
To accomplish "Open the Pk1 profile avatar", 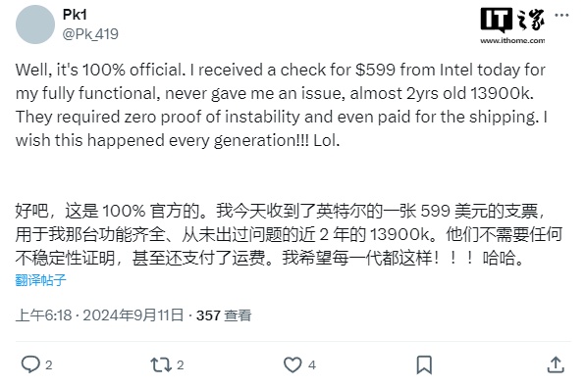I will click(35, 24).
